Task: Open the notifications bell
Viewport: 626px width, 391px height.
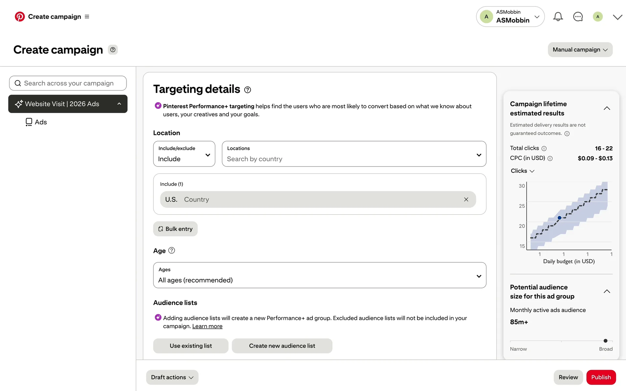Action: pos(558,17)
